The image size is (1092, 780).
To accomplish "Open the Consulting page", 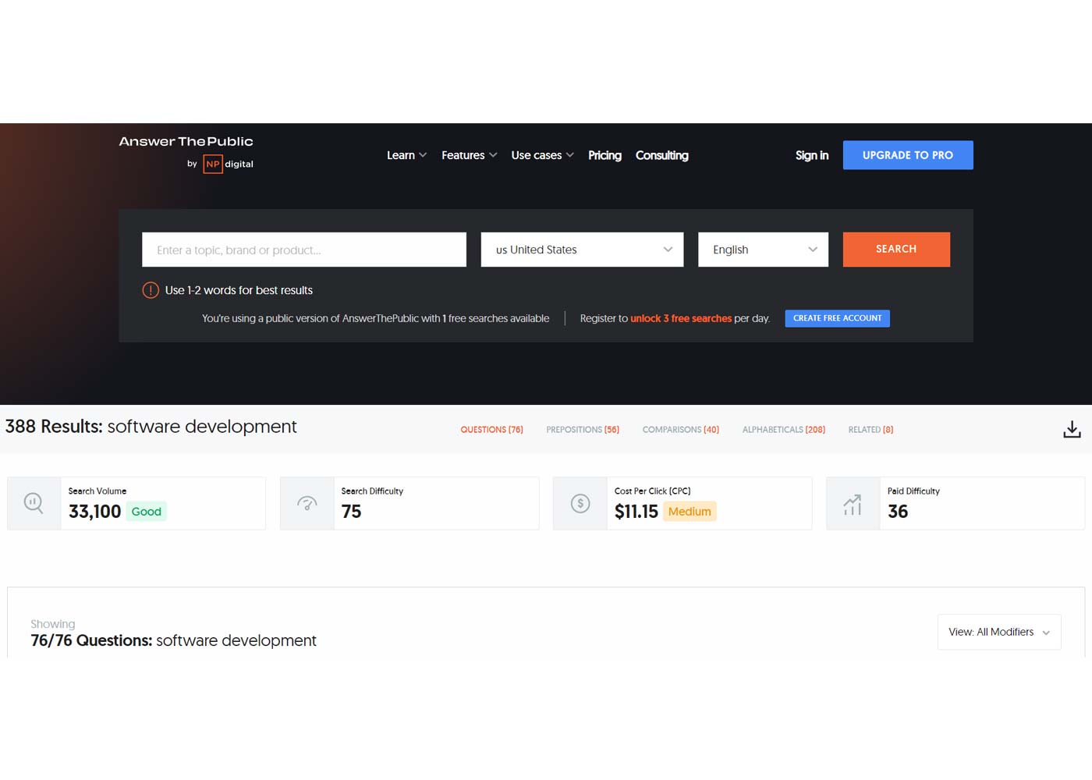I will 662,155.
